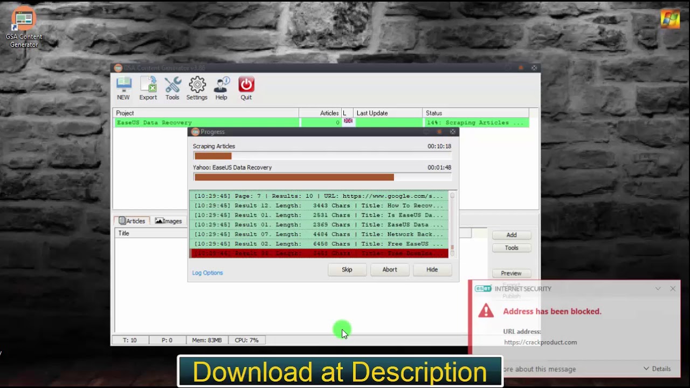
Task: Skip the current scraping step
Action: click(x=347, y=269)
